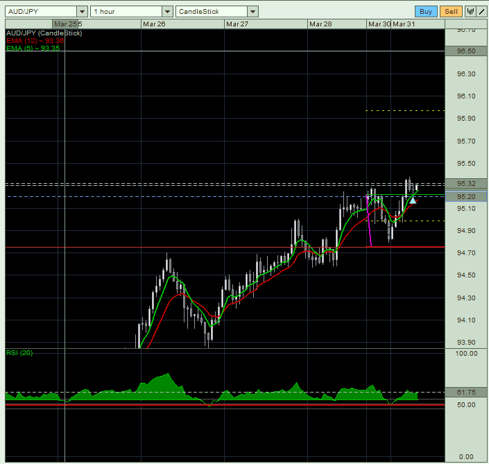Expand the AUD/JPY currency pair dropdown arrow
This screenshot has width=489, height=464.
coord(83,12)
